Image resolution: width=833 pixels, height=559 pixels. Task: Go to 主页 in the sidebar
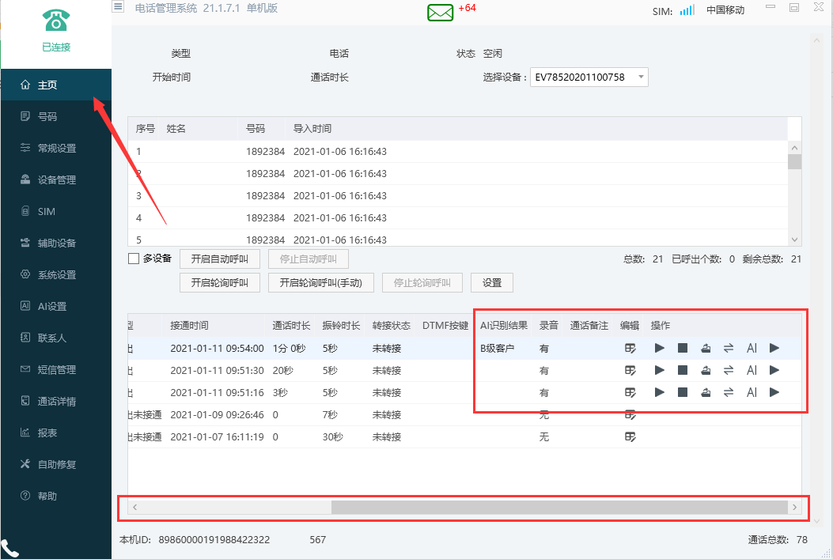click(56, 85)
